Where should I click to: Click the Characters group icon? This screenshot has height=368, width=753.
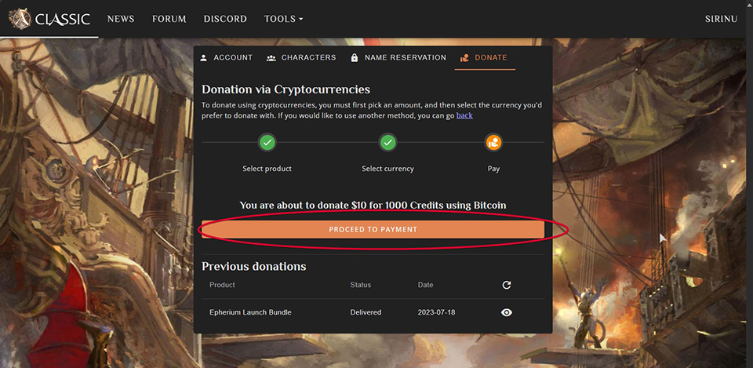[x=271, y=58]
